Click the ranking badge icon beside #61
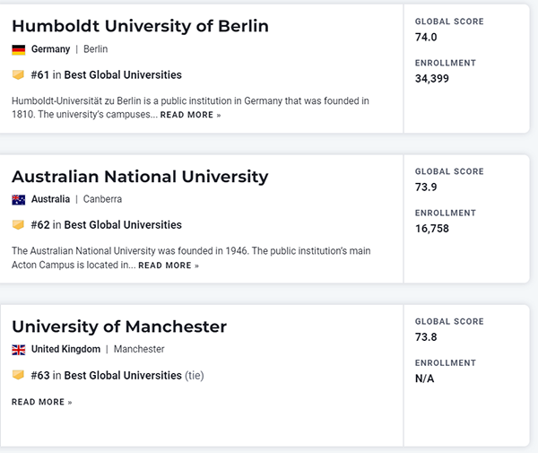The height and width of the screenshot is (453, 538). point(18,75)
